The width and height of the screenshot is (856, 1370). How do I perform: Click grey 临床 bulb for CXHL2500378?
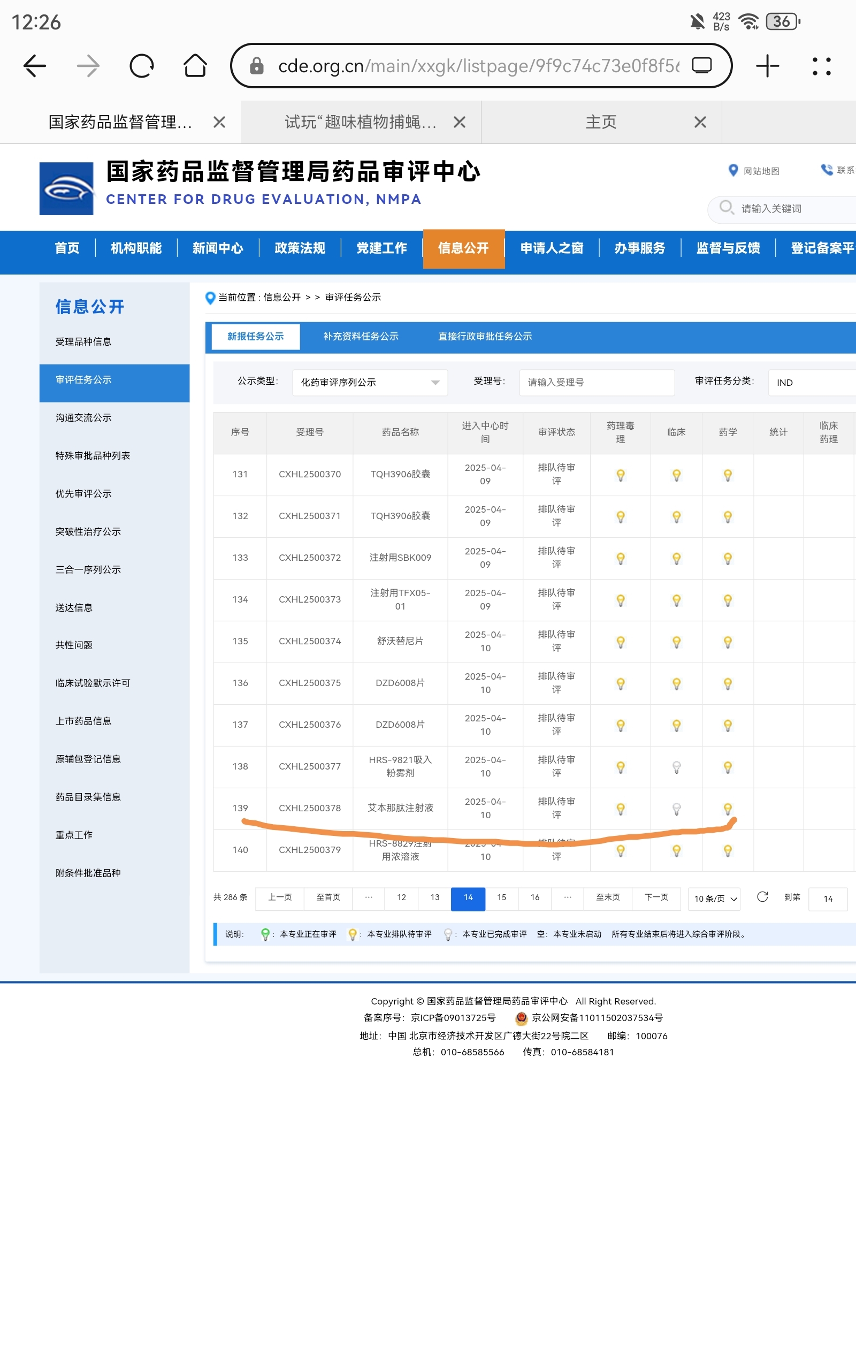click(677, 809)
